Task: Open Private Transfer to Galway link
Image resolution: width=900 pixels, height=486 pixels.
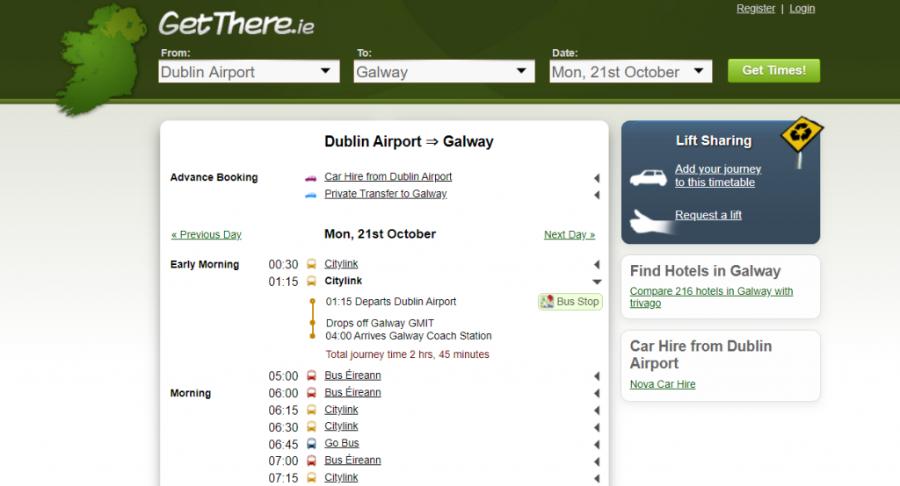Action: [x=386, y=194]
